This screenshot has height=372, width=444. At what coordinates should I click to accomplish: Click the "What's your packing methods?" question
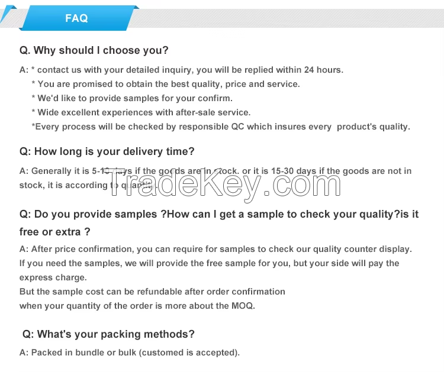coord(108,334)
